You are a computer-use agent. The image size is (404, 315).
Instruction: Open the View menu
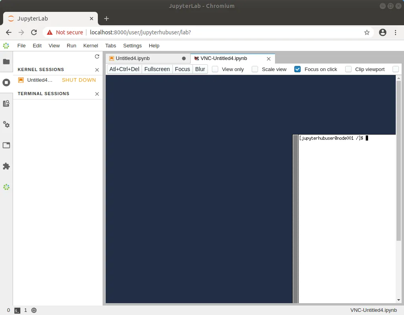point(54,46)
